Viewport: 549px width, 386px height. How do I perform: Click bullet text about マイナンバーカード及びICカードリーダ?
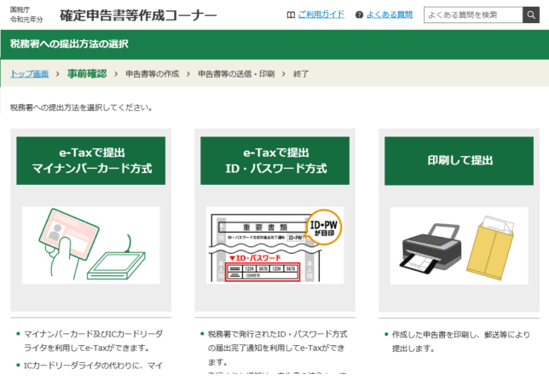coord(93,341)
